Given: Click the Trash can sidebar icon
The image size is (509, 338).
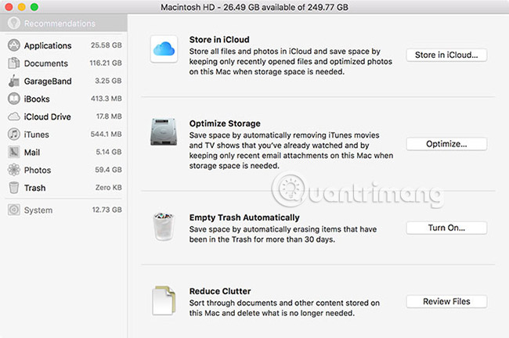Looking at the screenshot, I should pos(14,188).
